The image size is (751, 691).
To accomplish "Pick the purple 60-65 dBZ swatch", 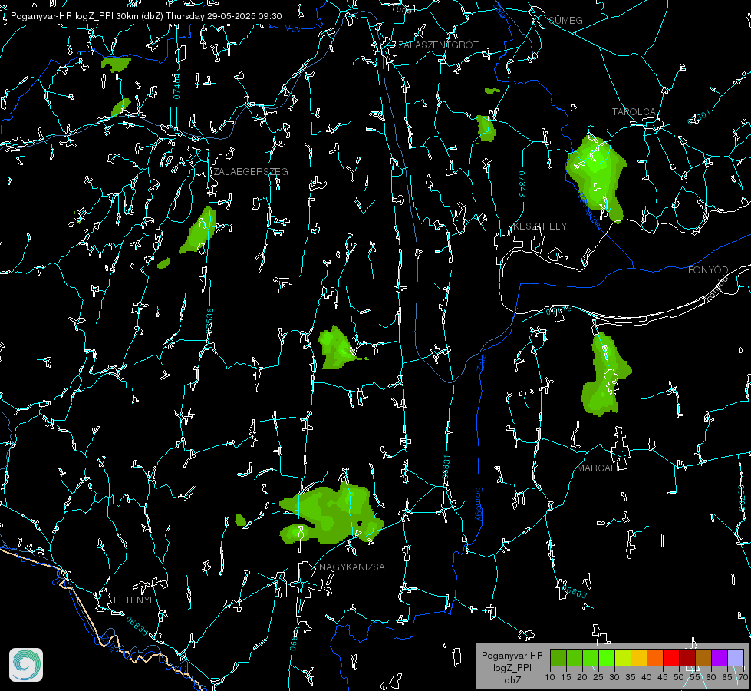I will tap(720, 657).
